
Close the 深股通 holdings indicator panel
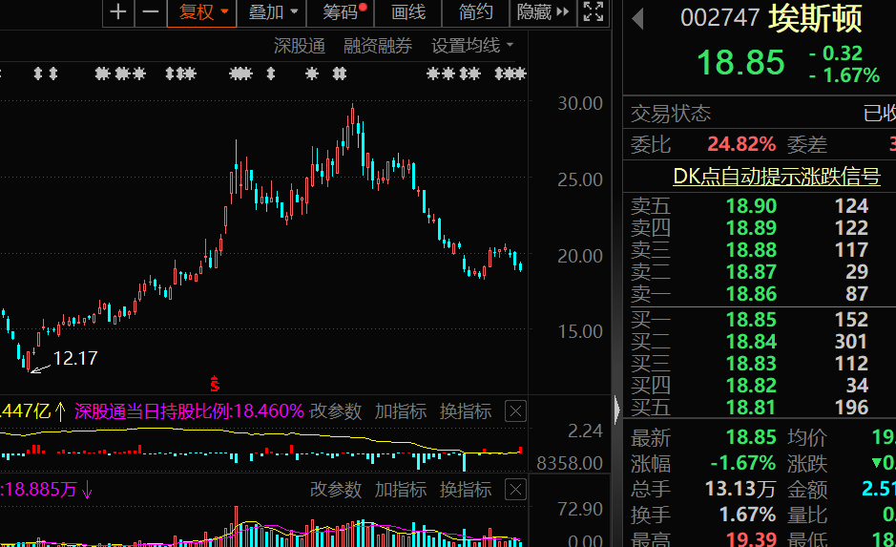pyautogui.click(x=515, y=411)
